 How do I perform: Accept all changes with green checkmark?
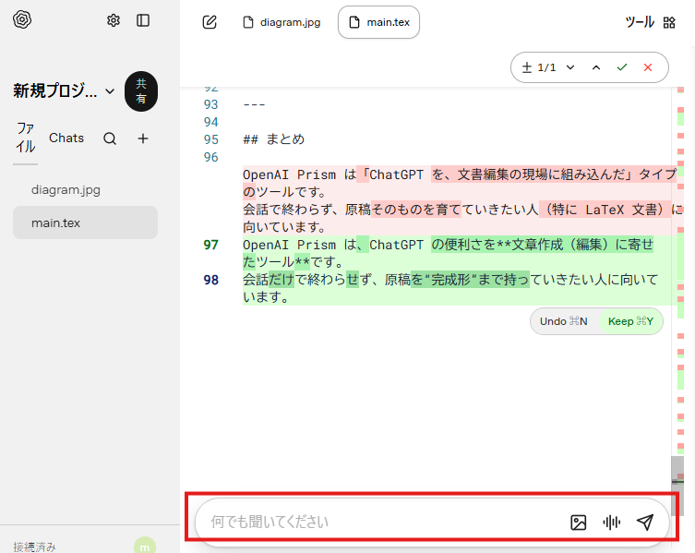(x=622, y=67)
